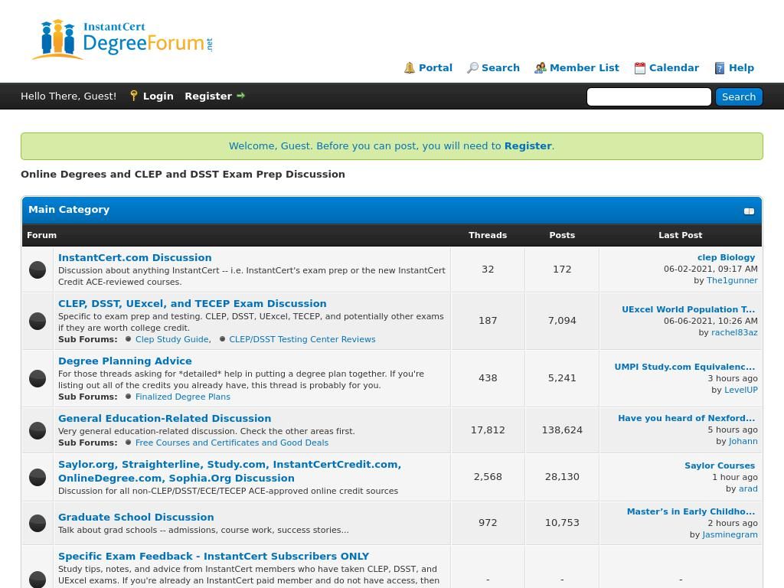Click status icon for InstantCert.com Discussion
This screenshot has height=588, width=784.
click(38, 269)
